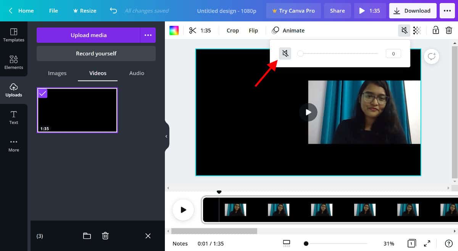Screen dimensions: 458x251
Task: Click the Try Canva Pro button
Action: point(294,11)
